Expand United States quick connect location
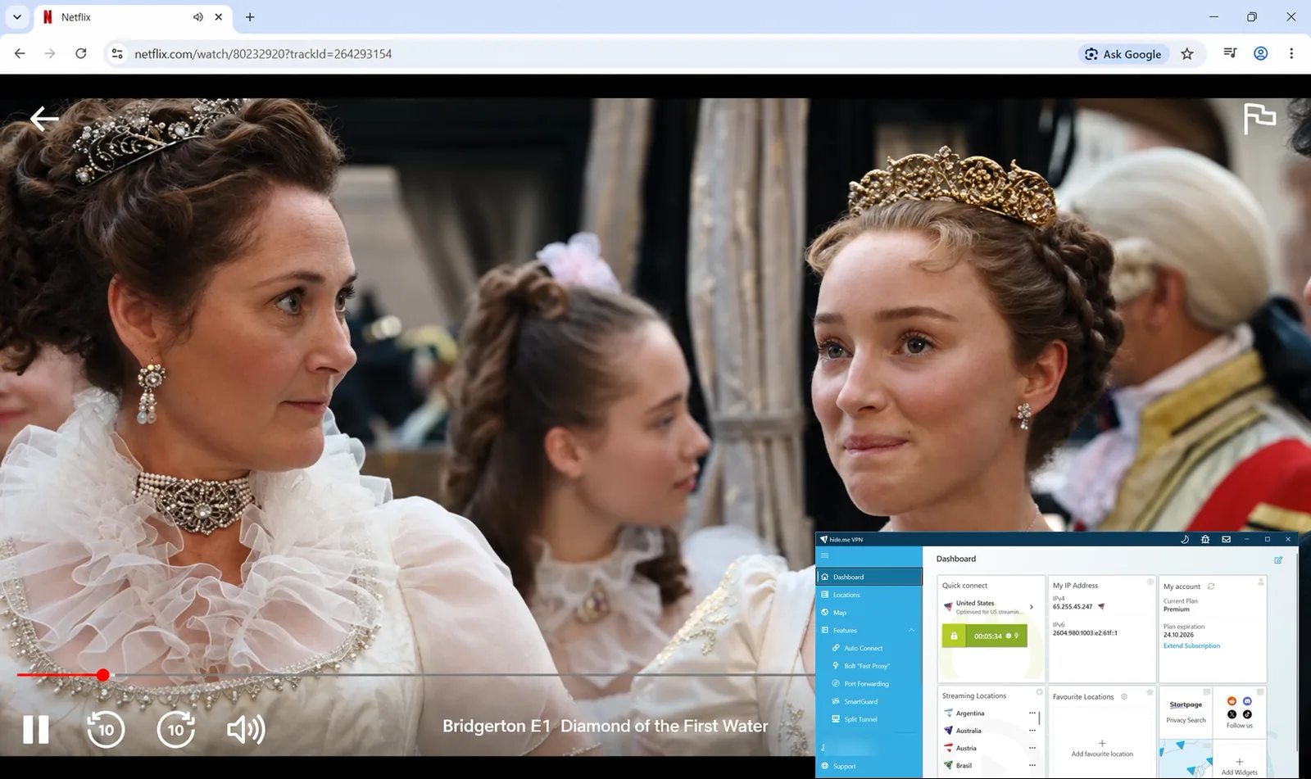Image resolution: width=1311 pixels, height=779 pixels. pos(1032,607)
